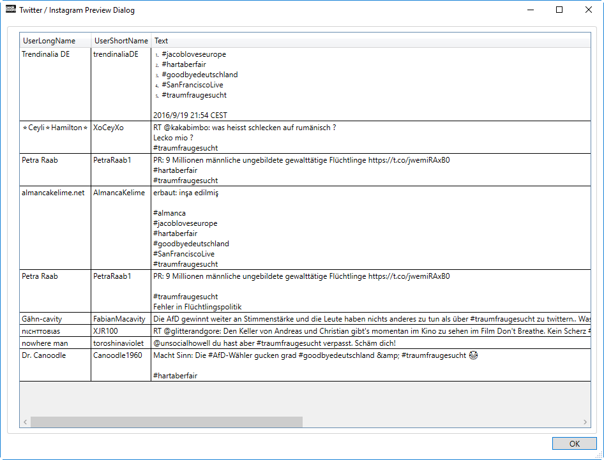
Task: Select the Dr. Canoodle name cell
Action: [x=55, y=365]
